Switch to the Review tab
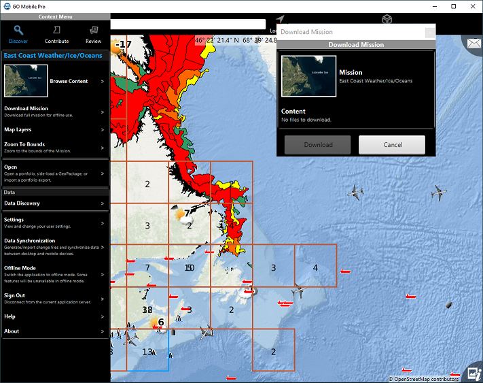Viewport: 483px width, 383px height. click(93, 35)
